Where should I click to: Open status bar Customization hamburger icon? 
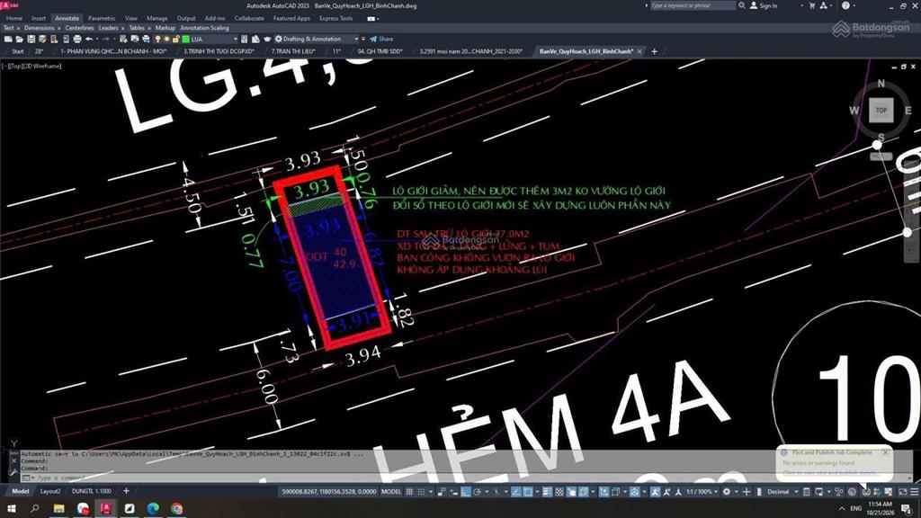[914, 492]
